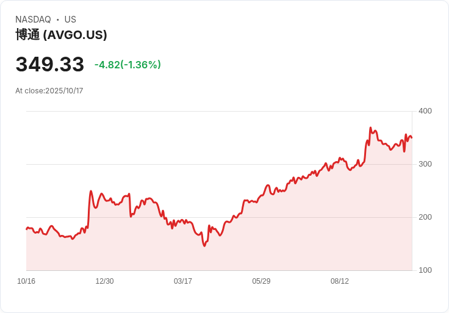Click the price change -4.82(-1.36%)
The height and width of the screenshot is (313, 449).
(128, 65)
